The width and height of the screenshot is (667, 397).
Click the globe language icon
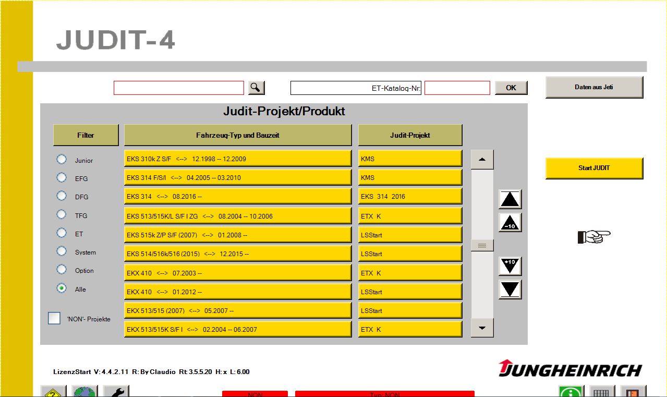[x=85, y=392]
